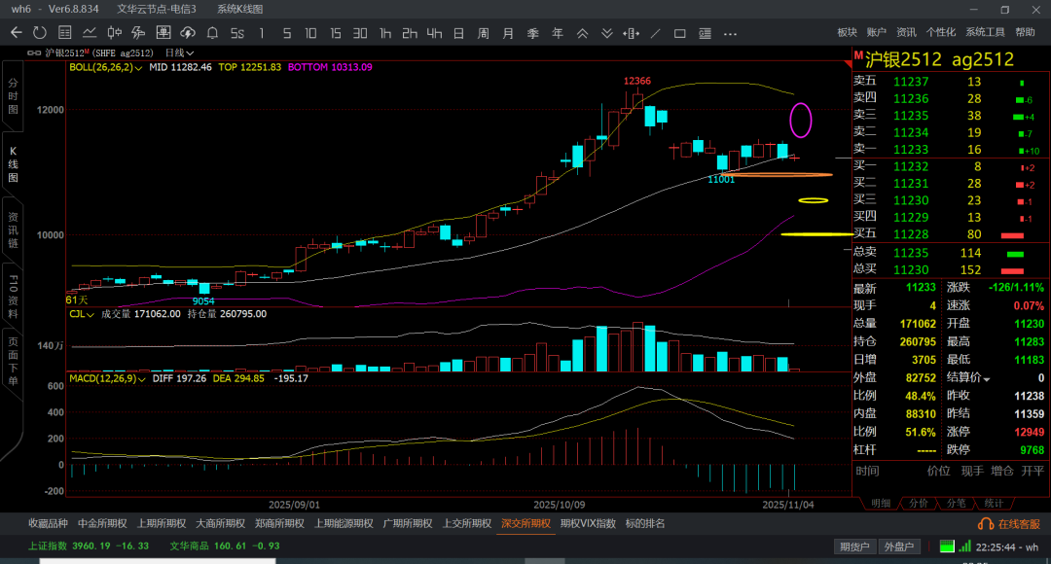1051x564 pixels.
Task: Select the quarterly 季 period
Action: (x=533, y=33)
